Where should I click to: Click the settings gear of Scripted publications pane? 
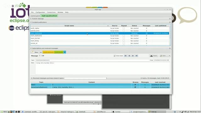point(170,22)
